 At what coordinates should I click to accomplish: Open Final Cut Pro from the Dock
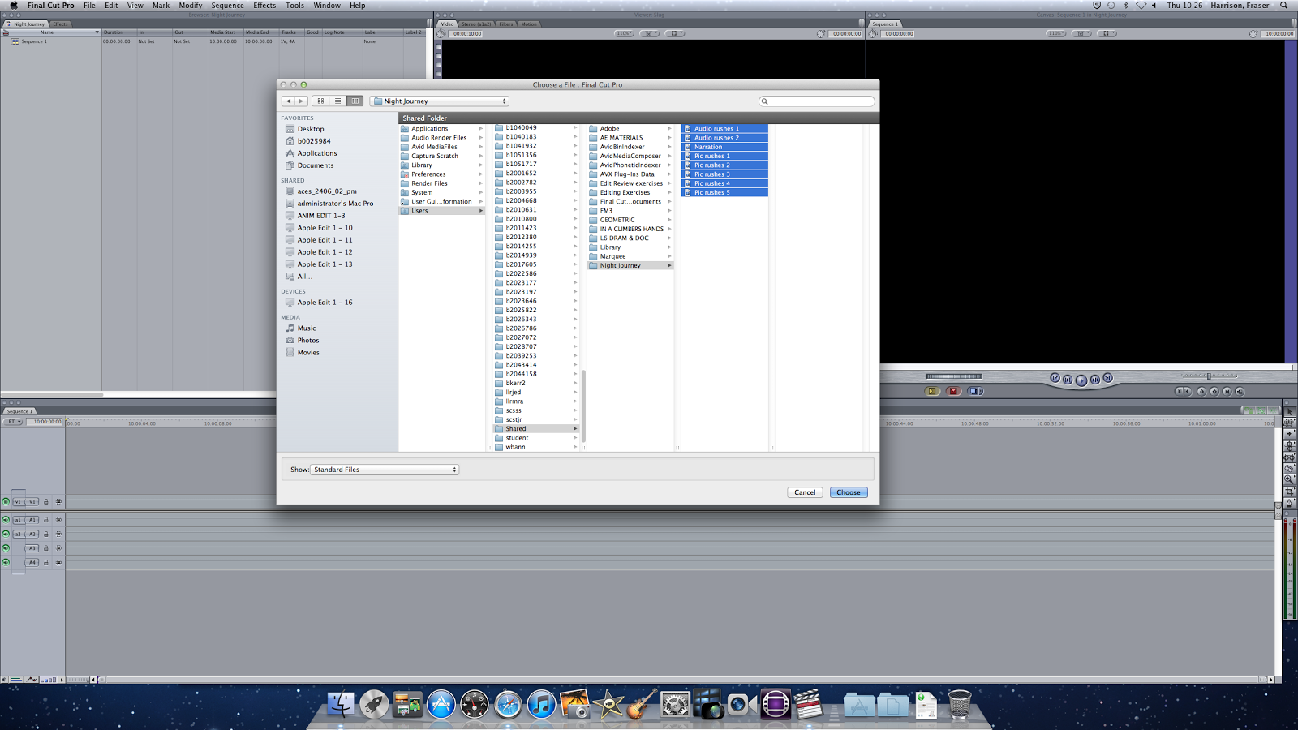tap(808, 704)
